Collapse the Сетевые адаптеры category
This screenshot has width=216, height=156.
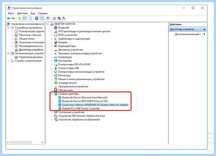[52, 94]
